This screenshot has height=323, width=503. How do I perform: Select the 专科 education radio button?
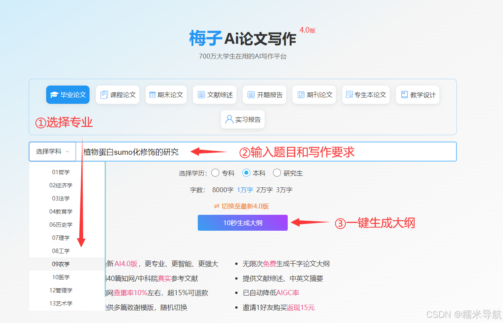215,173
